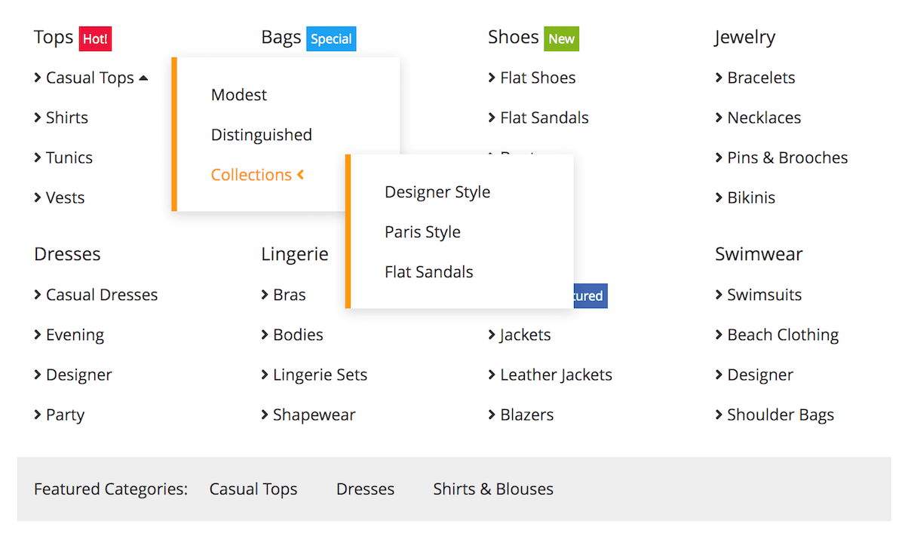Open the Necklaces link under Jewelry
The width and height of the screenshot is (905, 545).
click(764, 118)
